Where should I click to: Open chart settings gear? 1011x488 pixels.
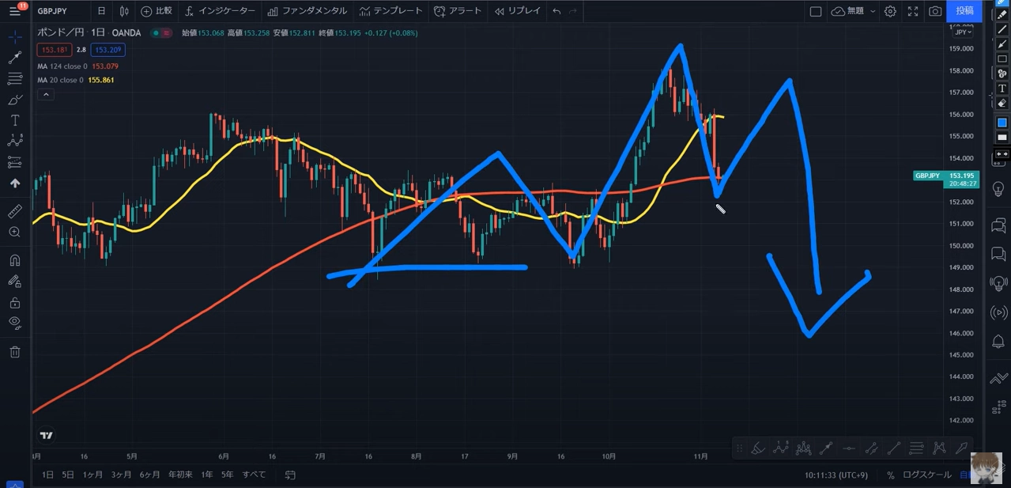tap(890, 11)
